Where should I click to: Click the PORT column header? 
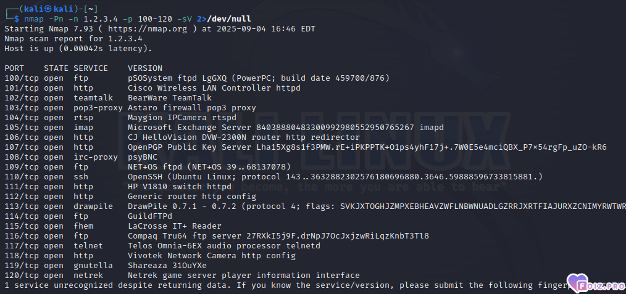pyautogui.click(x=14, y=68)
